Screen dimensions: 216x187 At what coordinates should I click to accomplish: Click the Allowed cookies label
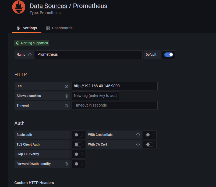(x=29, y=96)
